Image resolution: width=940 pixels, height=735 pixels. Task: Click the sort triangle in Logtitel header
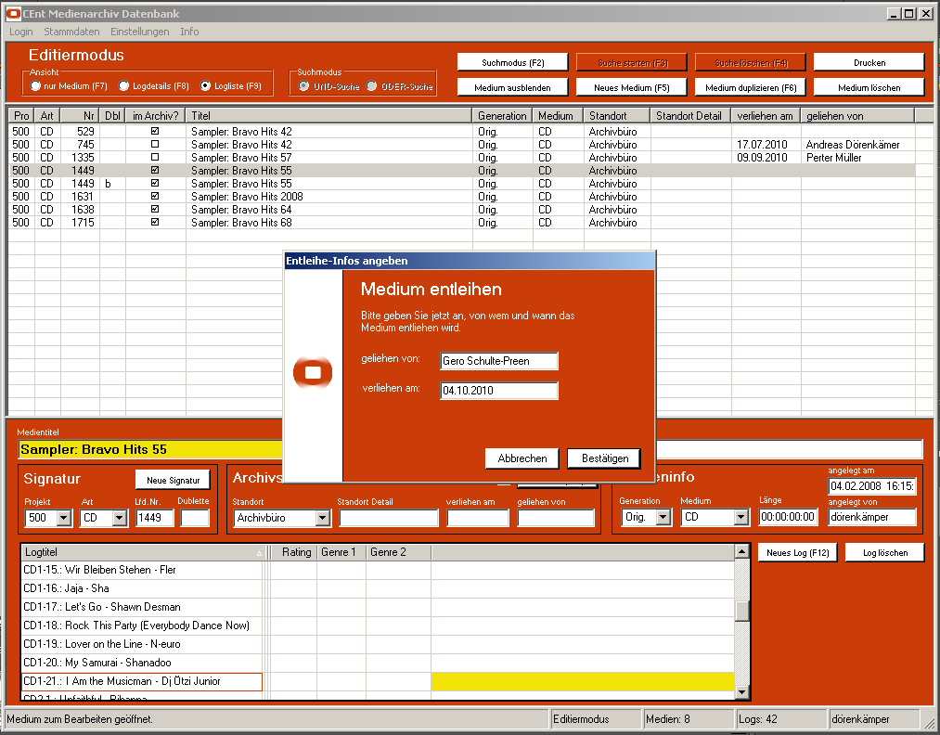(259, 553)
